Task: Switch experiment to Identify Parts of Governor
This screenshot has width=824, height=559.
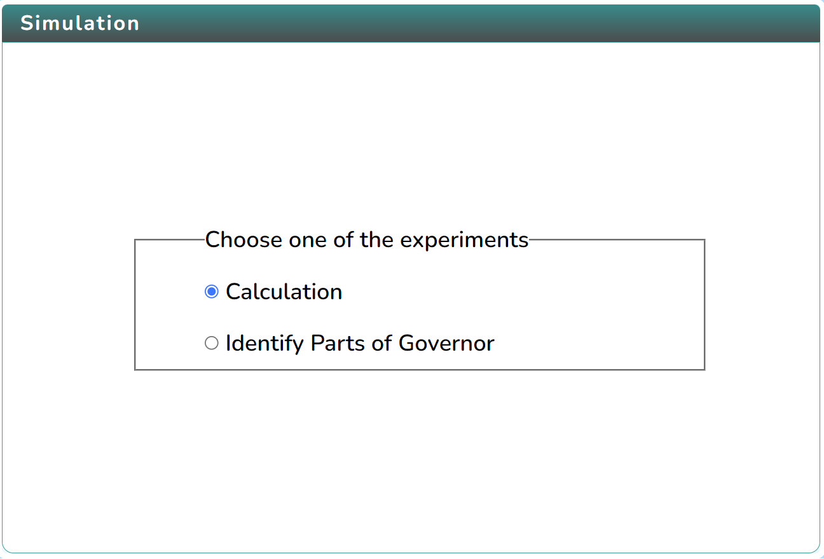Action: coord(212,343)
